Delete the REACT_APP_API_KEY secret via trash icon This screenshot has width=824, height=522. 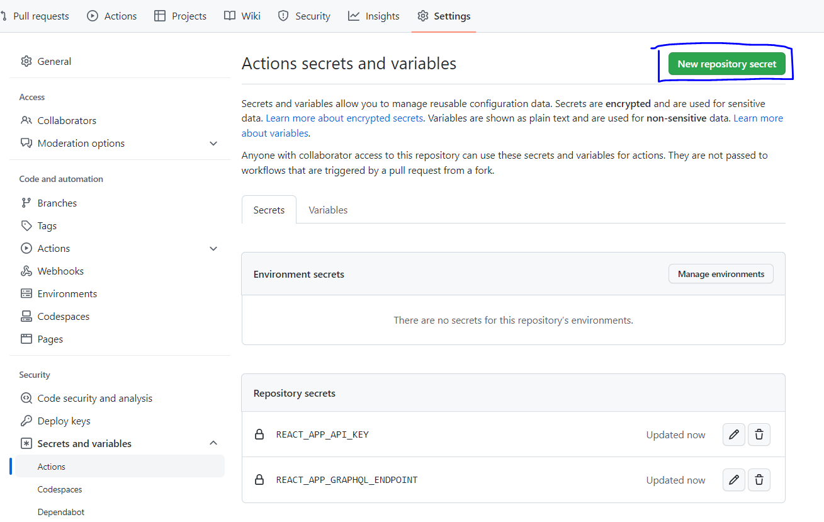[759, 434]
